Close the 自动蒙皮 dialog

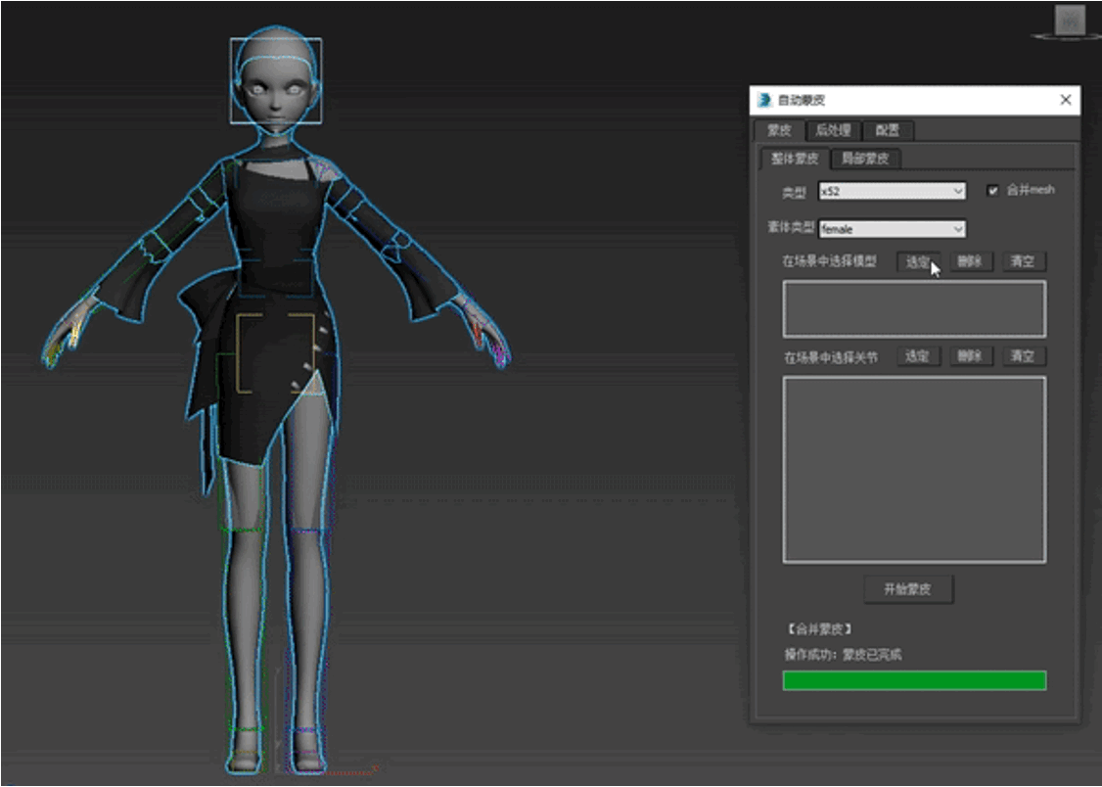point(1066,100)
